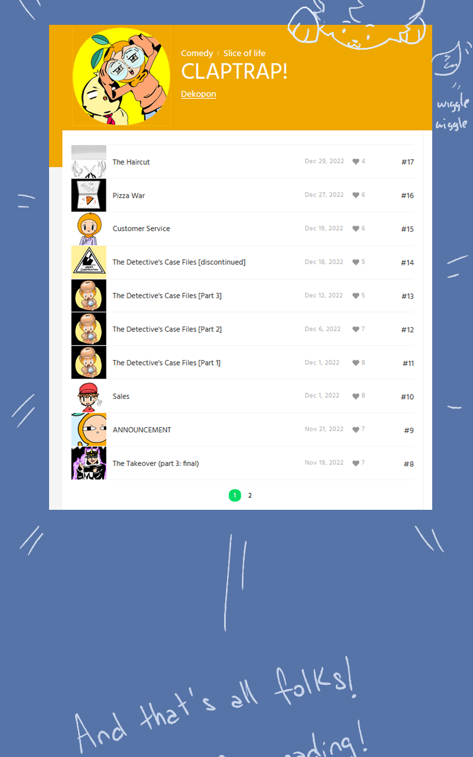
Task: Click heart on The Takeover part 3
Action: 356,464
